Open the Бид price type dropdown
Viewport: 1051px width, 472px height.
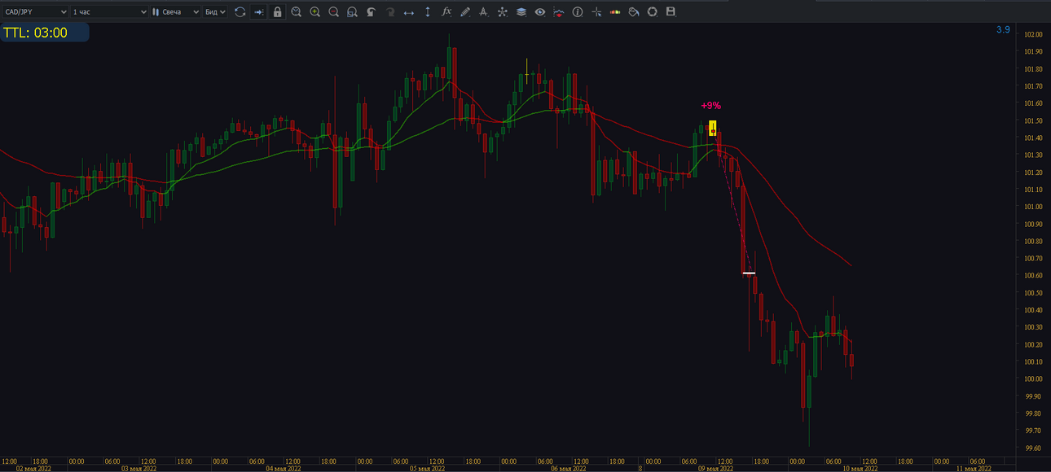(x=215, y=12)
